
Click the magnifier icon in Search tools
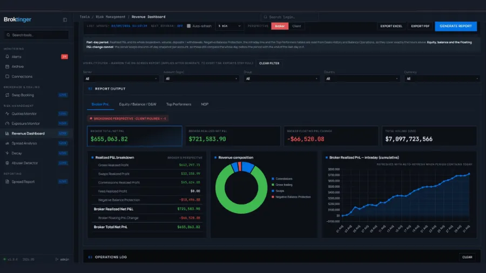pyautogui.click(x=8, y=35)
